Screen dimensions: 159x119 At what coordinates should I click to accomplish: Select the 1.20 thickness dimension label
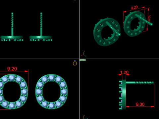124,72
